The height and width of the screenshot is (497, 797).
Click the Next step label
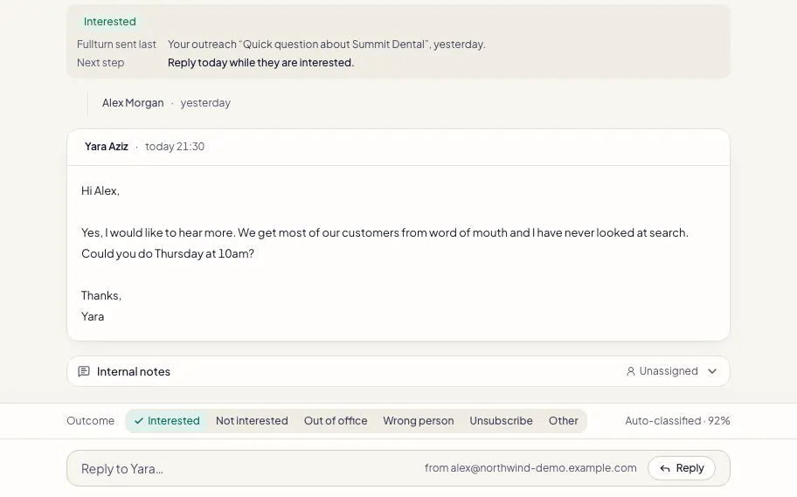coord(100,63)
